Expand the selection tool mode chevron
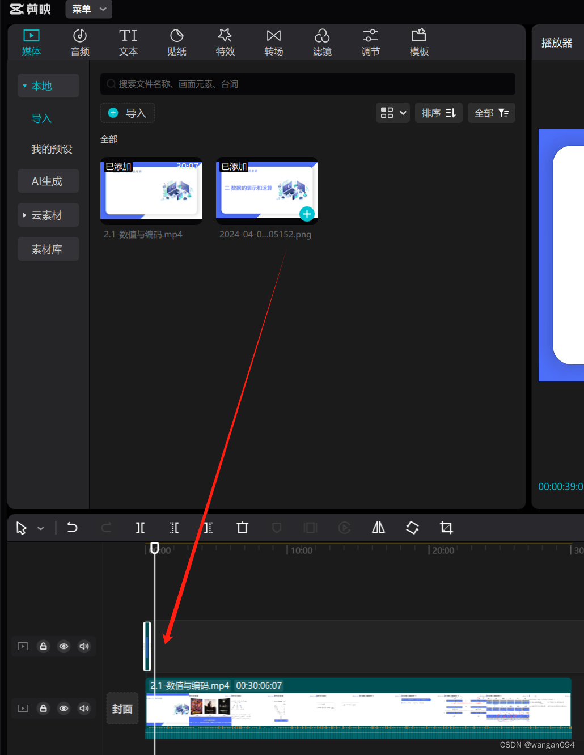 pyautogui.click(x=41, y=528)
